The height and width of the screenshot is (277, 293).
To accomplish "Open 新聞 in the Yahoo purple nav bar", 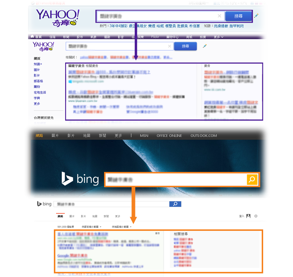I will [66, 37].
